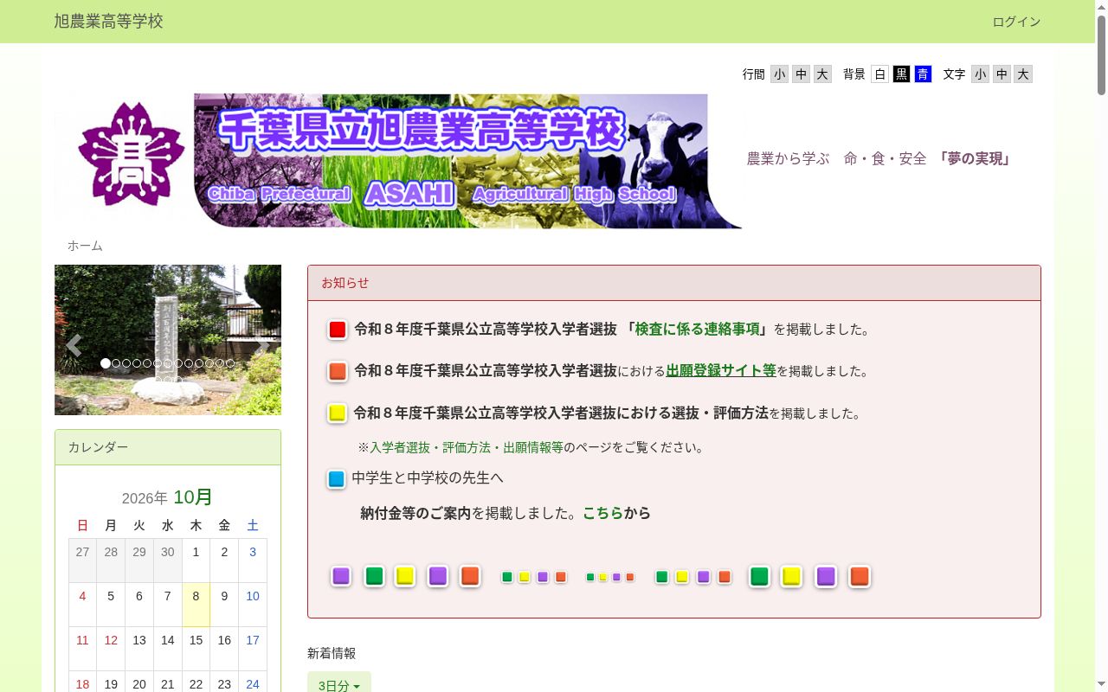Click the purple school crest logo

[131, 154]
